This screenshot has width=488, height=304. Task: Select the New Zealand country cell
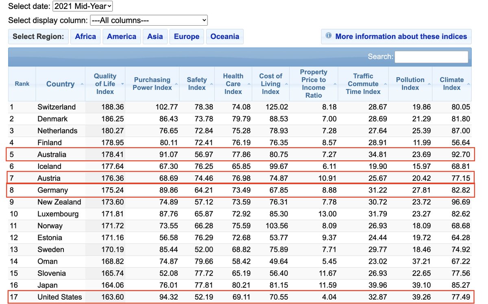59,202
